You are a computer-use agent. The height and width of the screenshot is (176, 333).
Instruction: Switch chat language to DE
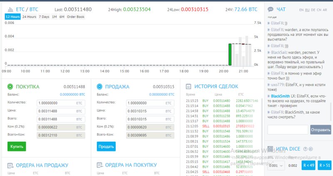coord(313,9)
